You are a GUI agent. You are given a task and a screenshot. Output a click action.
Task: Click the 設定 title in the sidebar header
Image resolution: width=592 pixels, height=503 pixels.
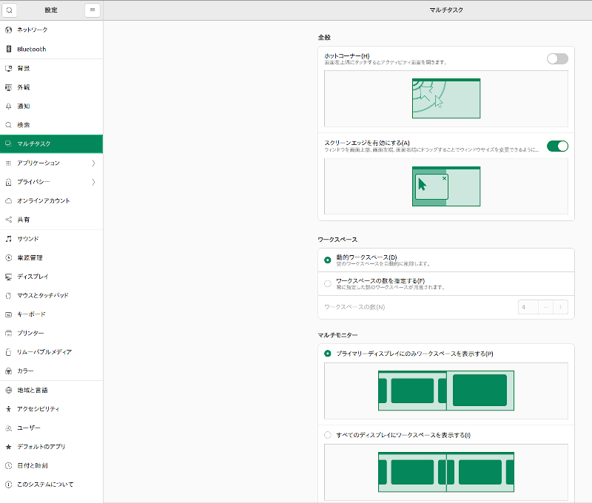pos(51,10)
